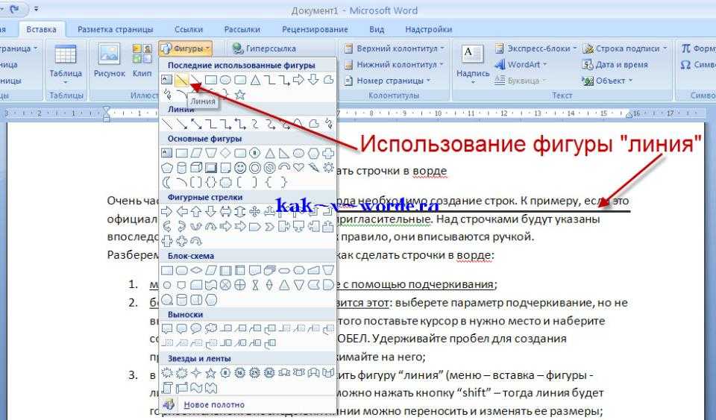716x420 pixels.
Task: Pick the cross shape in Основные фигуры
Action: coord(328,154)
